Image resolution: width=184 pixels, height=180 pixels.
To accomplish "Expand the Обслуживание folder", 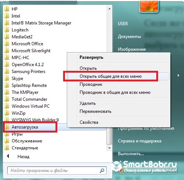I will [x=27, y=141].
